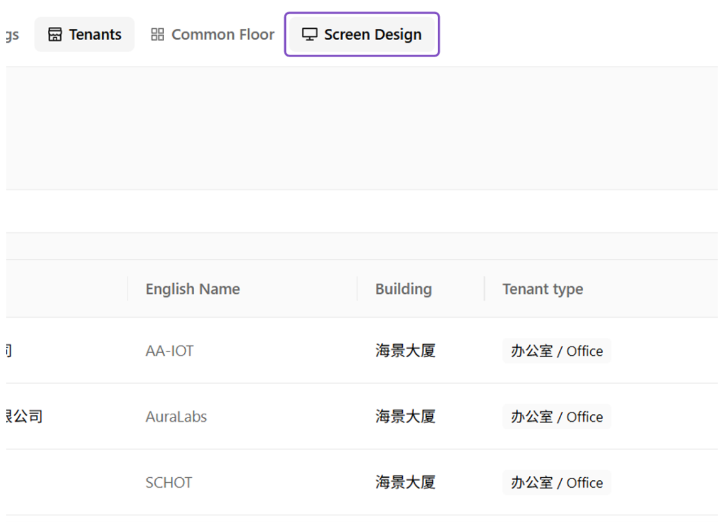Select the SCHOT tenant name
724x528 pixels.
pos(168,482)
